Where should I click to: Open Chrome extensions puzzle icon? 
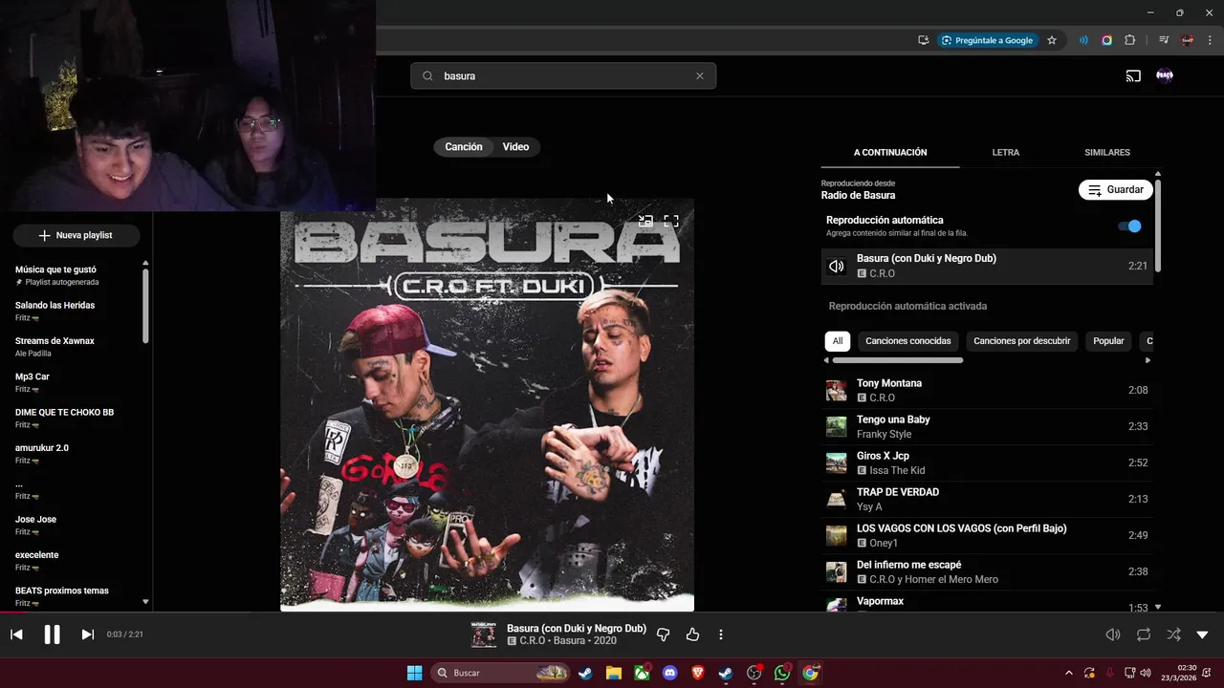(1129, 40)
